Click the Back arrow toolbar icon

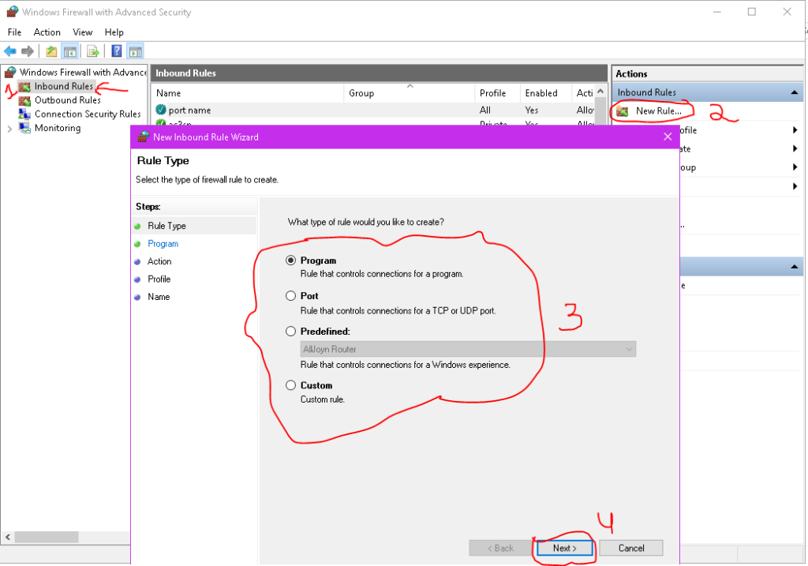coord(10,51)
